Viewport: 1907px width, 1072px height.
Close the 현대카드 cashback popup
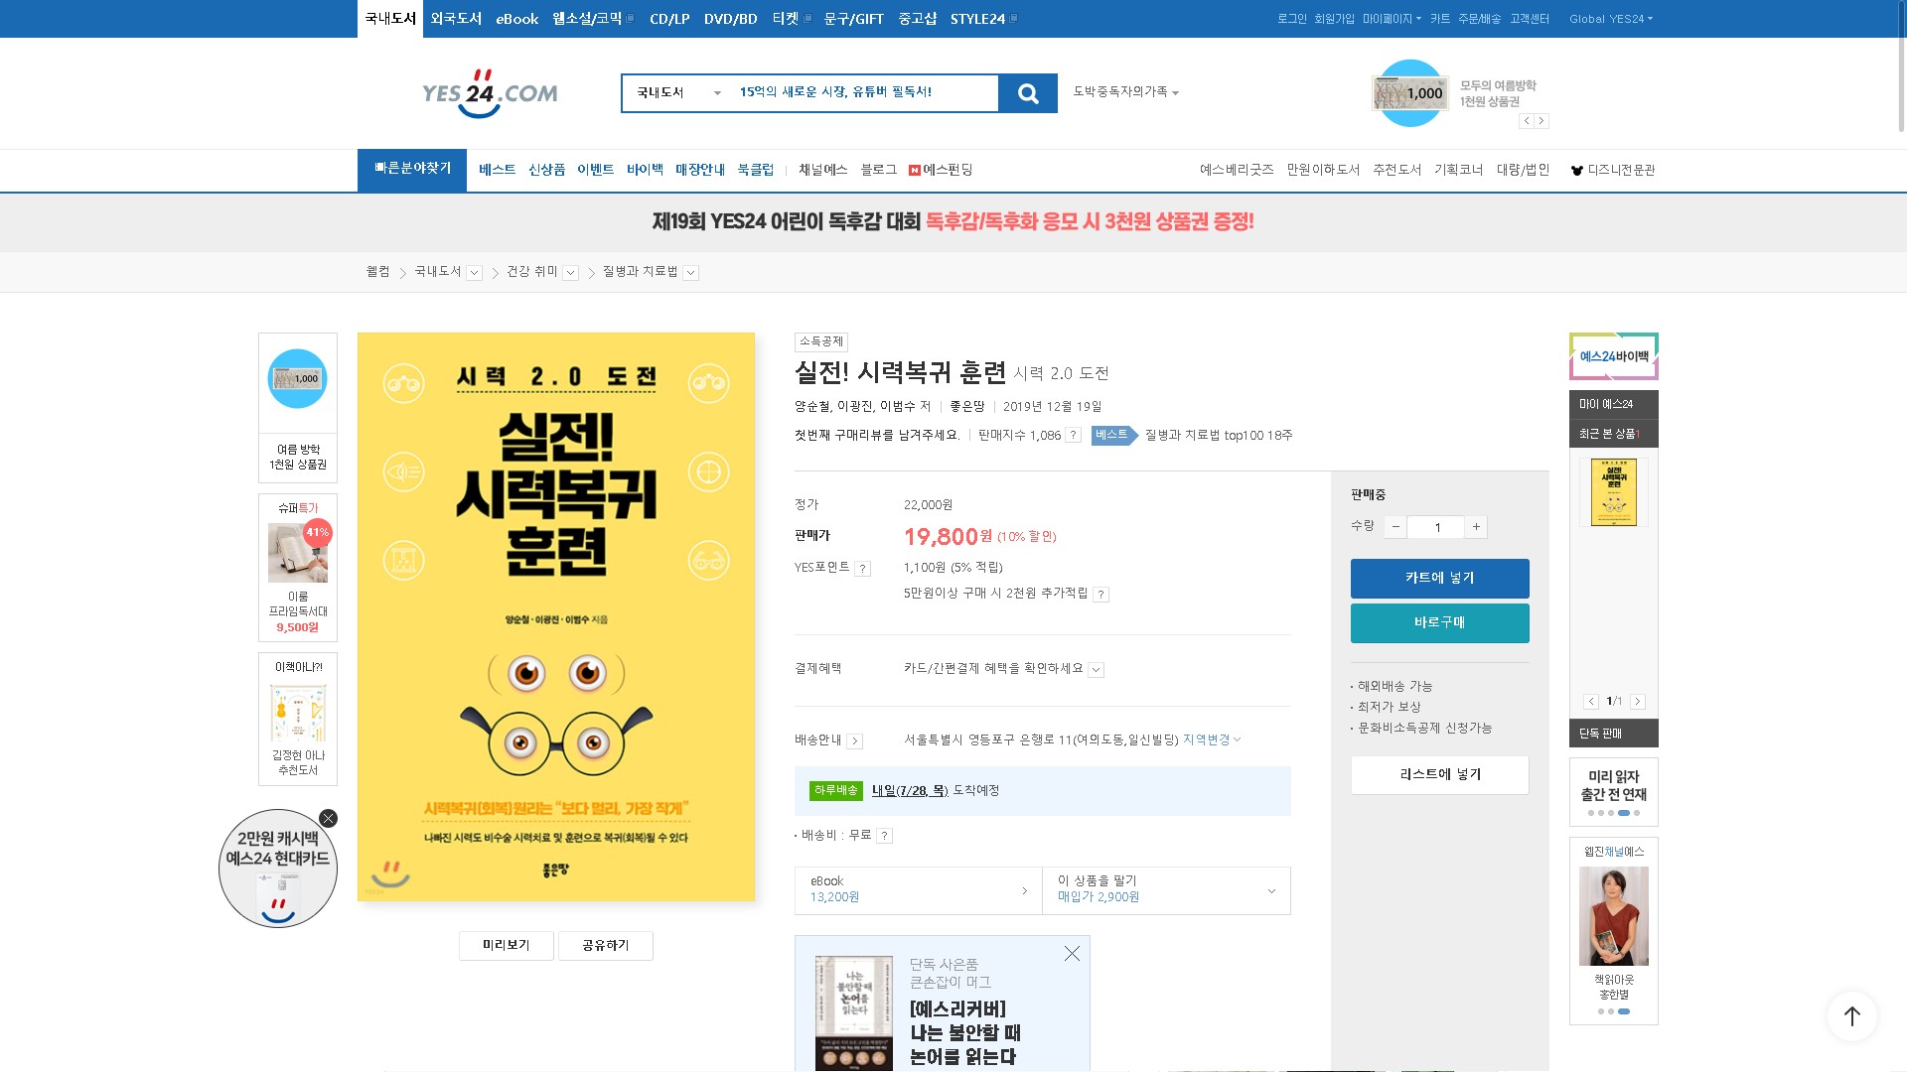tap(328, 819)
